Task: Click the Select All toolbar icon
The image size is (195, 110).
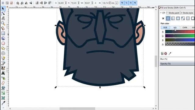Action: pyautogui.click(x=3, y=3)
